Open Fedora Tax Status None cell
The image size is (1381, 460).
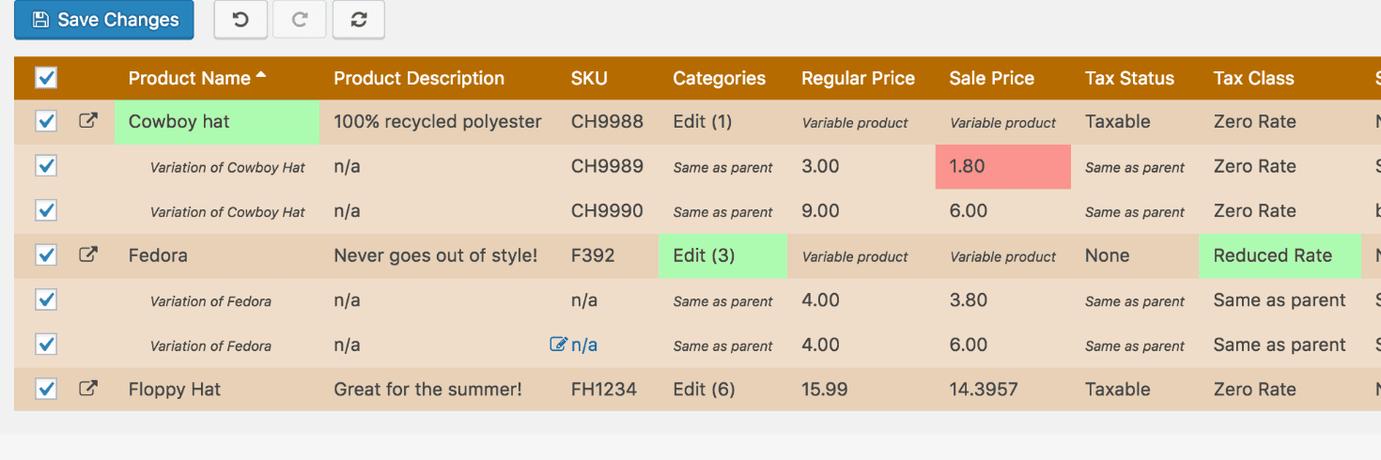click(x=1107, y=255)
